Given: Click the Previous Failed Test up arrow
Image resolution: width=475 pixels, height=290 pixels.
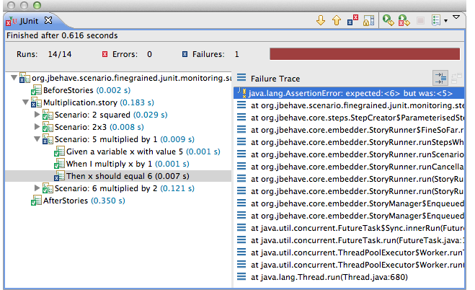Looking at the screenshot, I should click(x=337, y=21).
